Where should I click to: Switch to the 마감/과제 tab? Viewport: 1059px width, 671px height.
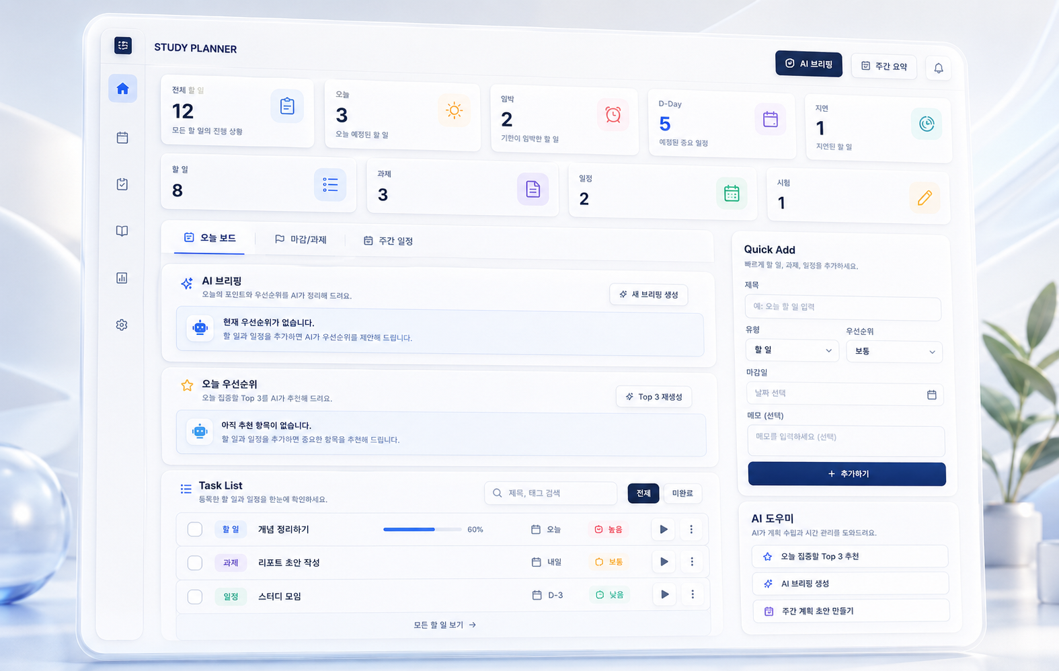click(301, 239)
